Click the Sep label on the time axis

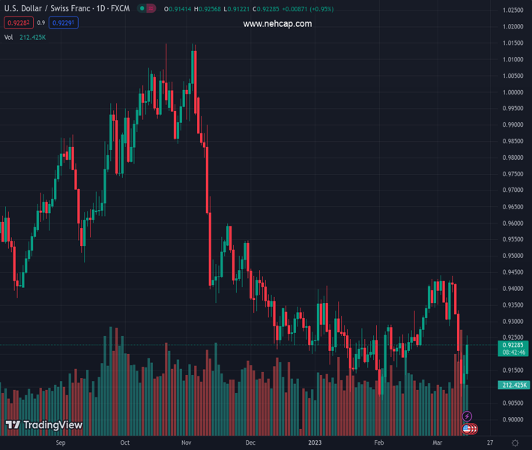(61, 442)
